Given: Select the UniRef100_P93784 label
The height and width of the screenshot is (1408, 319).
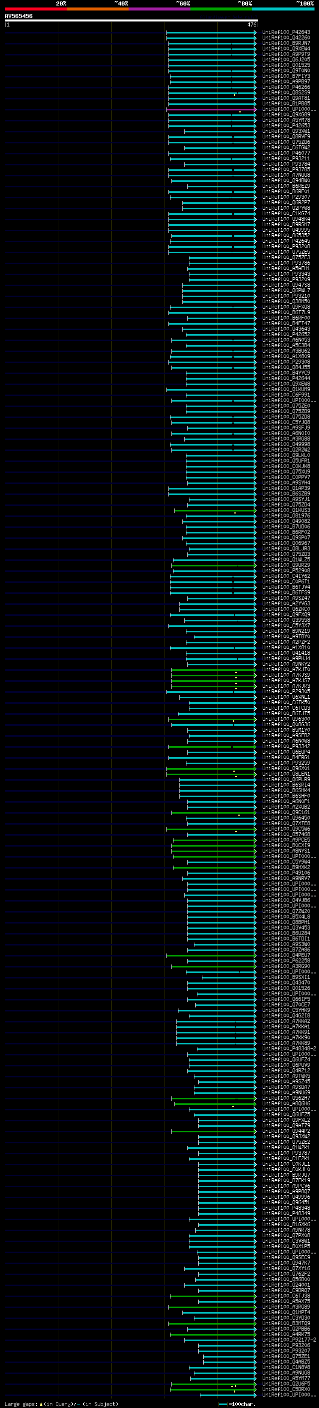Looking at the screenshot, I should coord(286,164).
